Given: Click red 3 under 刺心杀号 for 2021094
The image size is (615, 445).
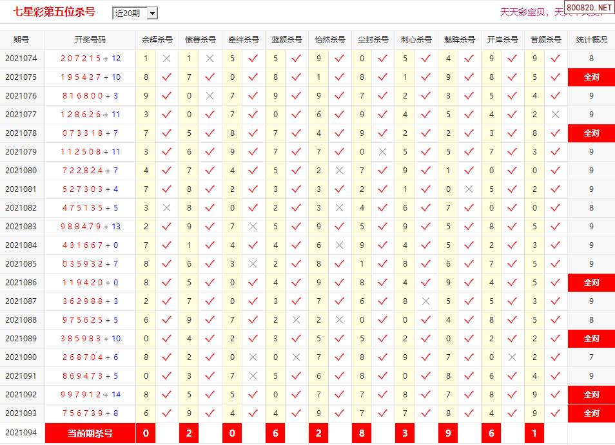Looking at the screenshot, I should click(x=405, y=433).
